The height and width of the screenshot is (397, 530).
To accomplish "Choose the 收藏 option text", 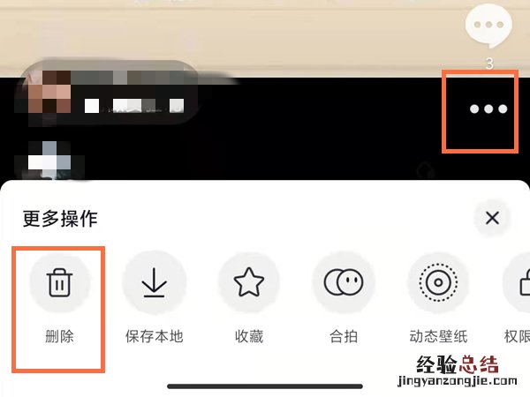I will [249, 336].
